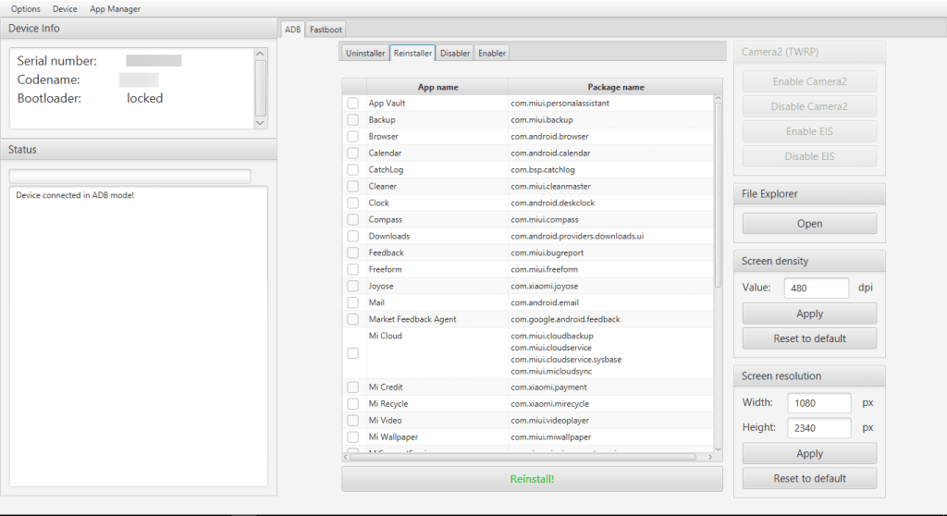Open the Options menu
947x516 pixels.
[25, 9]
